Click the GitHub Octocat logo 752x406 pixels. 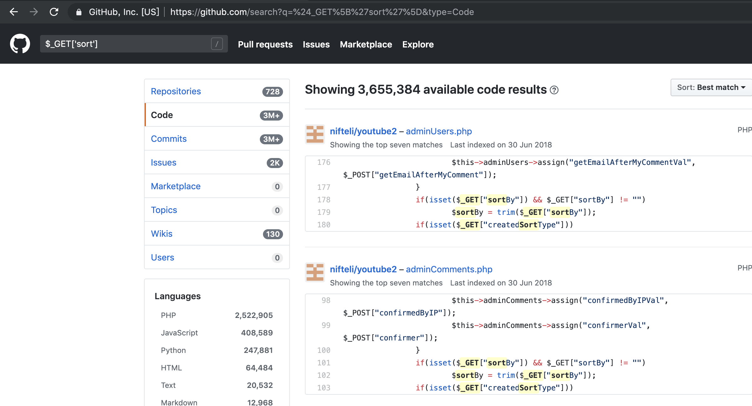click(x=20, y=44)
